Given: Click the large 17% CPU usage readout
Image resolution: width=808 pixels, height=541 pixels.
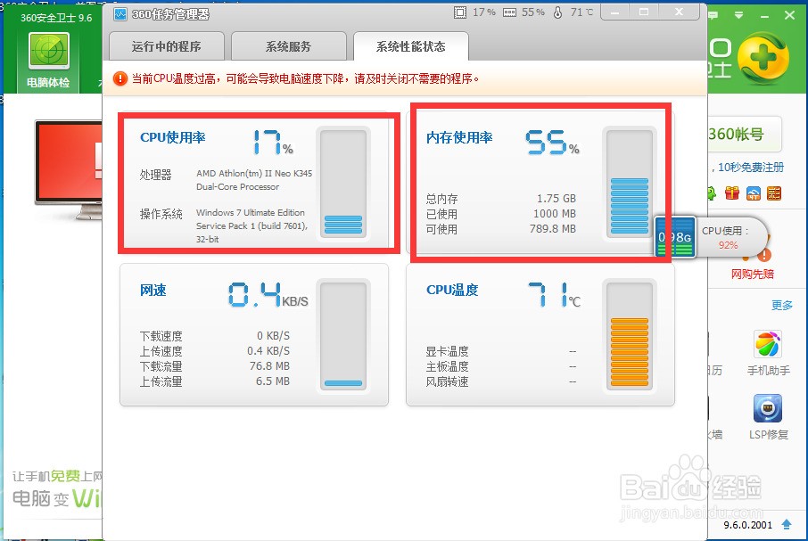Looking at the screenshot, I should click(273, 142).
